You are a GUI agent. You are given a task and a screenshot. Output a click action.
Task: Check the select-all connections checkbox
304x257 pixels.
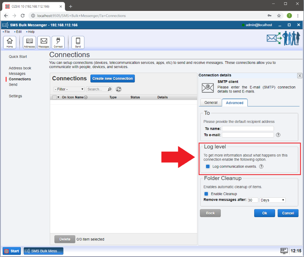(x=54, y=97)
